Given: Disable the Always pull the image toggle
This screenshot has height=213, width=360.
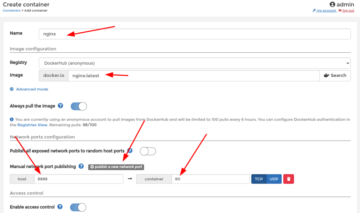Looking at the screenshot, I should tap(79, 106).
